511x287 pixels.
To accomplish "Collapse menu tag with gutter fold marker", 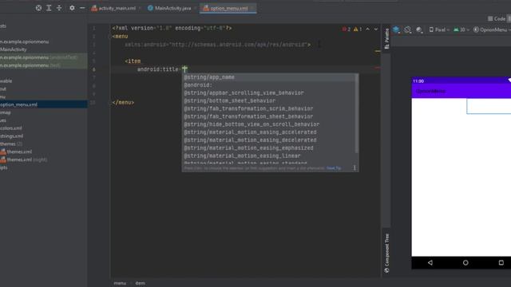I will point(110,37).
